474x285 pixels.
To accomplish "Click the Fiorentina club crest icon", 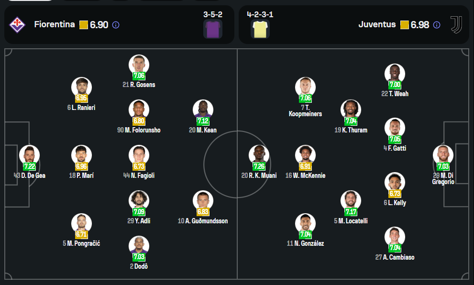I will point(17,25).
